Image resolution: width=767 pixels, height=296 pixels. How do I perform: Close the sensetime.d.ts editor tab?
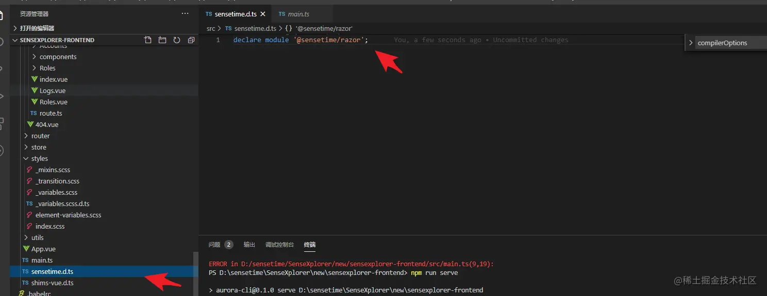click(x=263, y=14)
